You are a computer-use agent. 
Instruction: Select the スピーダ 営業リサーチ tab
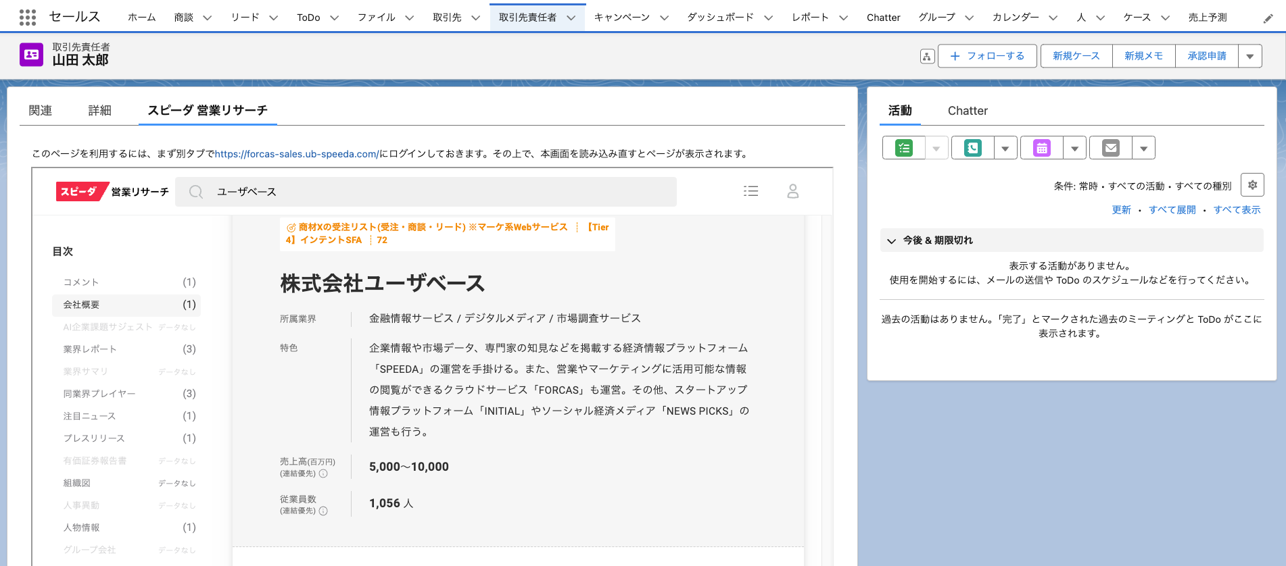click(x=208, y=110)
